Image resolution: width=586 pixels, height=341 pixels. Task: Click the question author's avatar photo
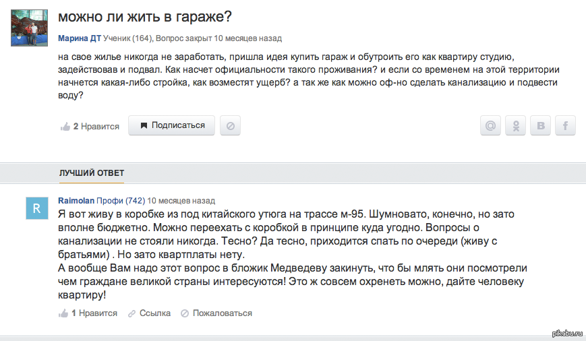click(x=29, y=29)
